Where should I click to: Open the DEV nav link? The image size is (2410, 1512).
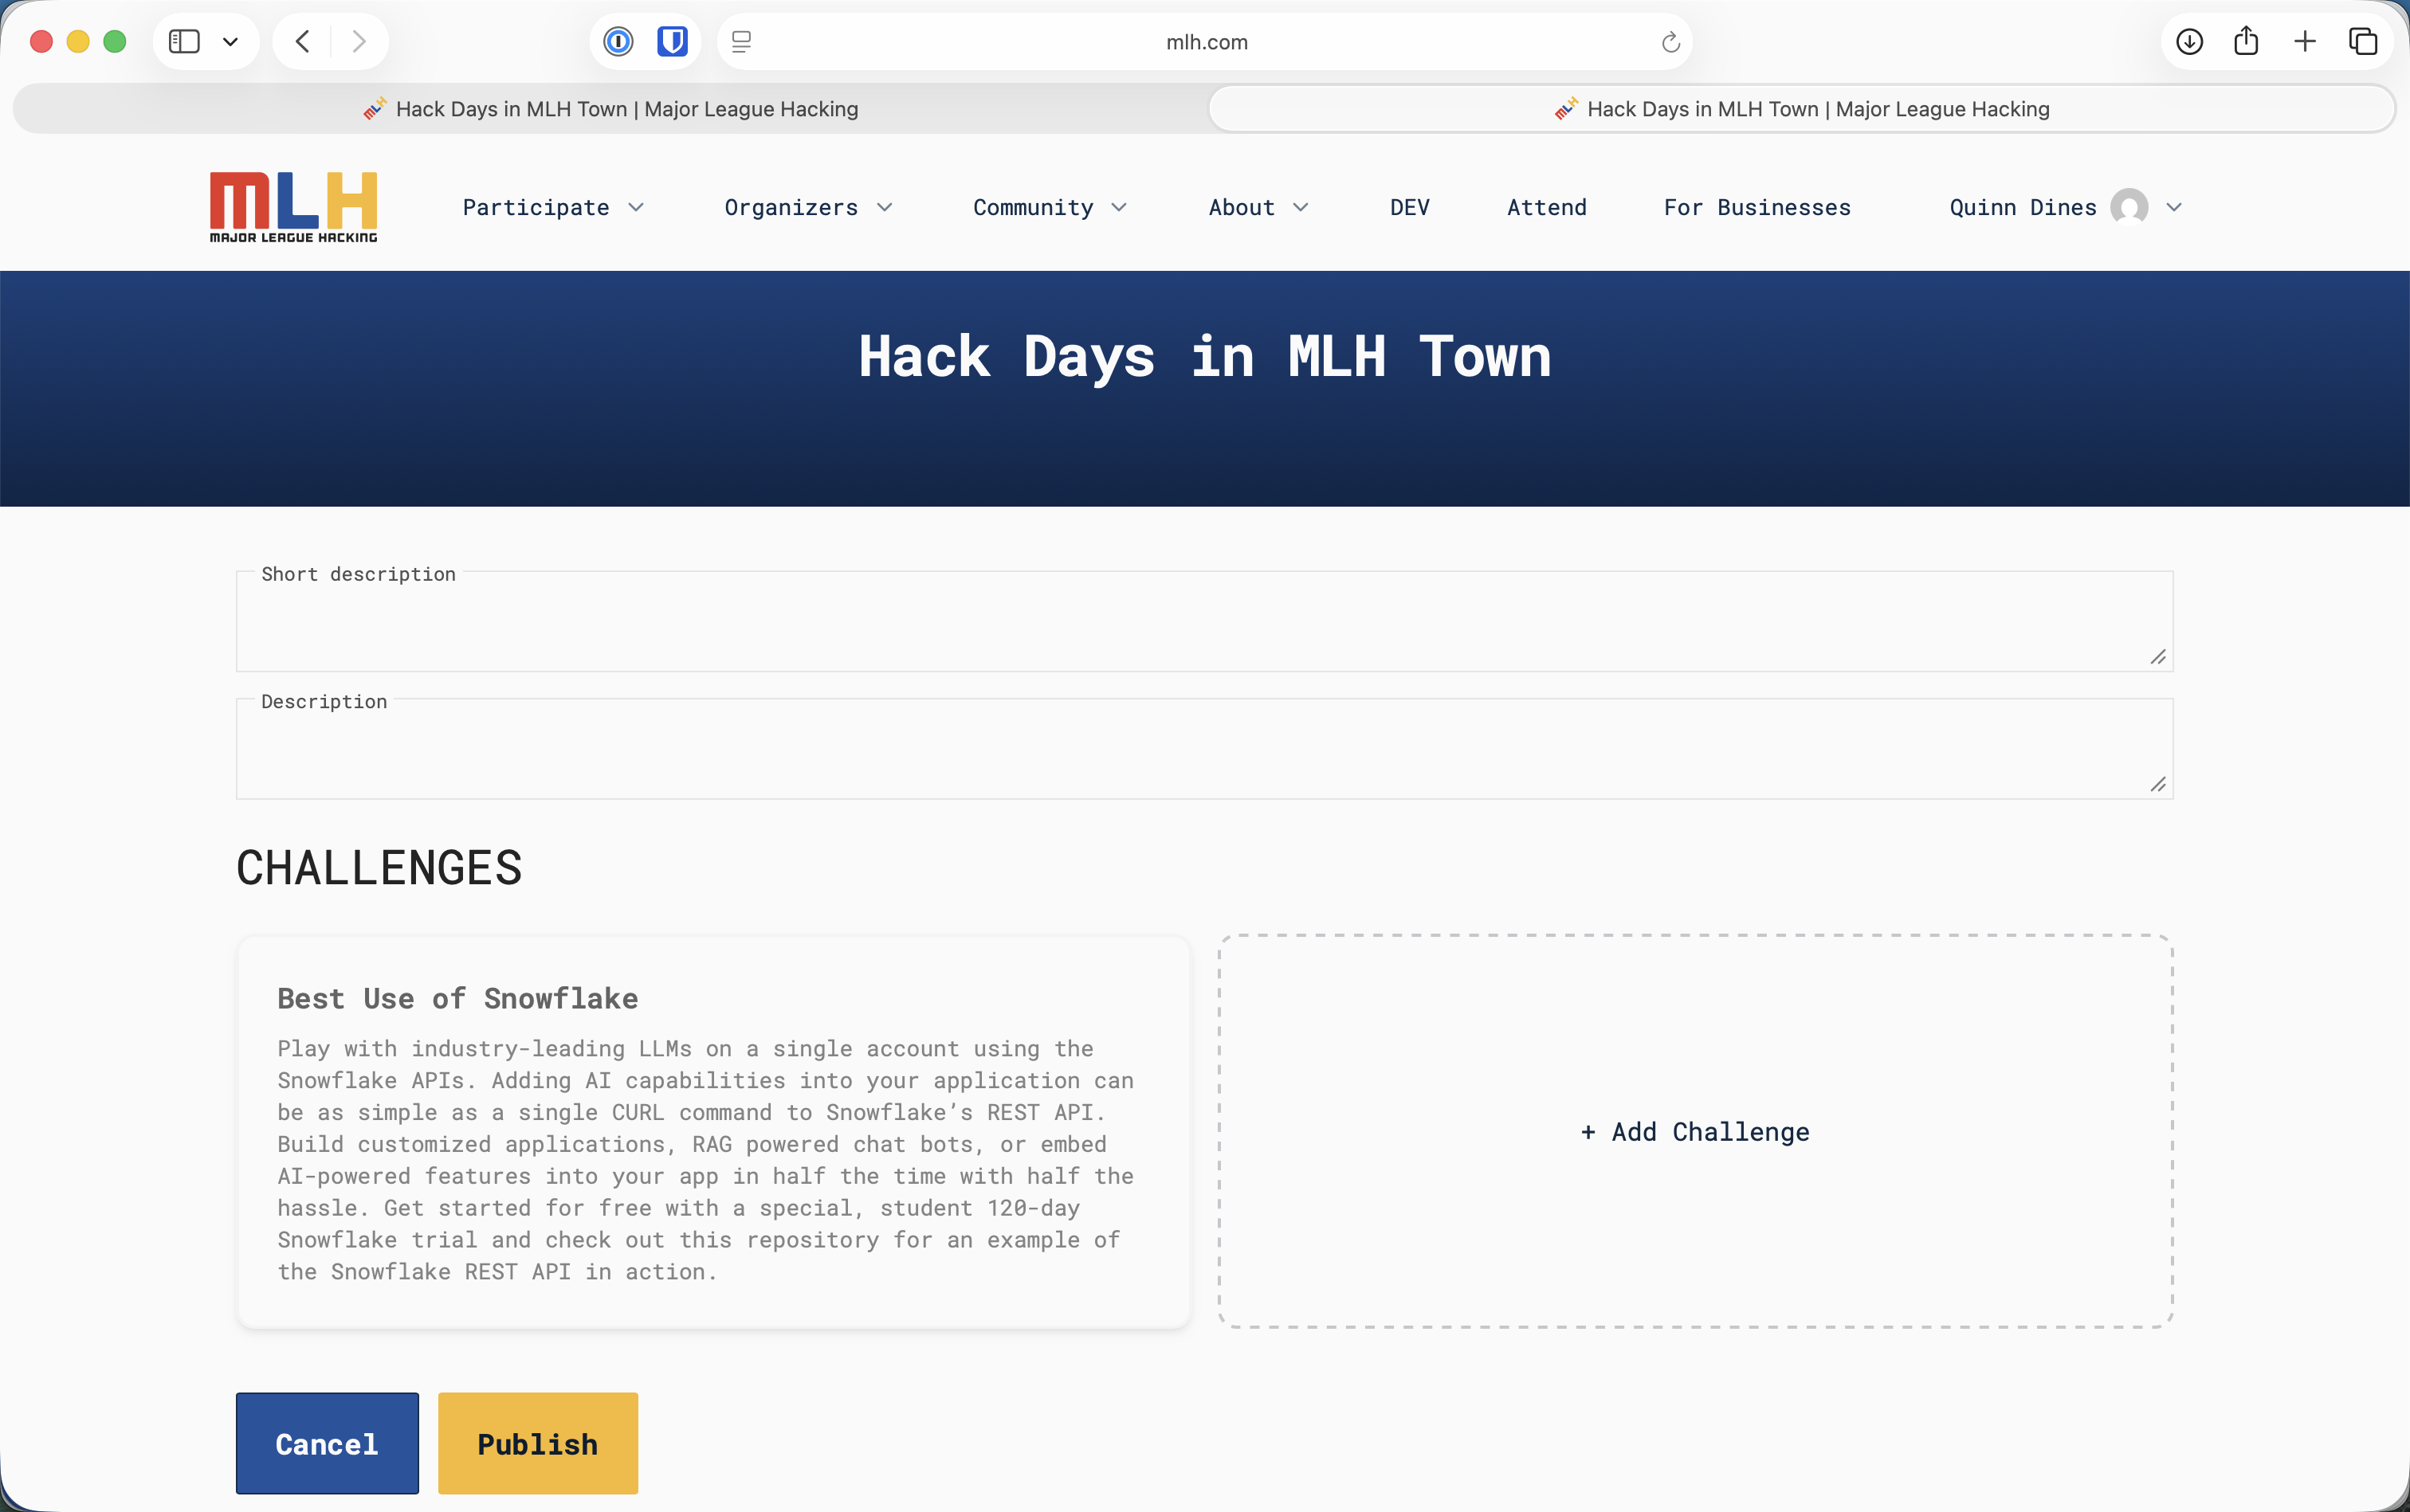pos(1410,207)
